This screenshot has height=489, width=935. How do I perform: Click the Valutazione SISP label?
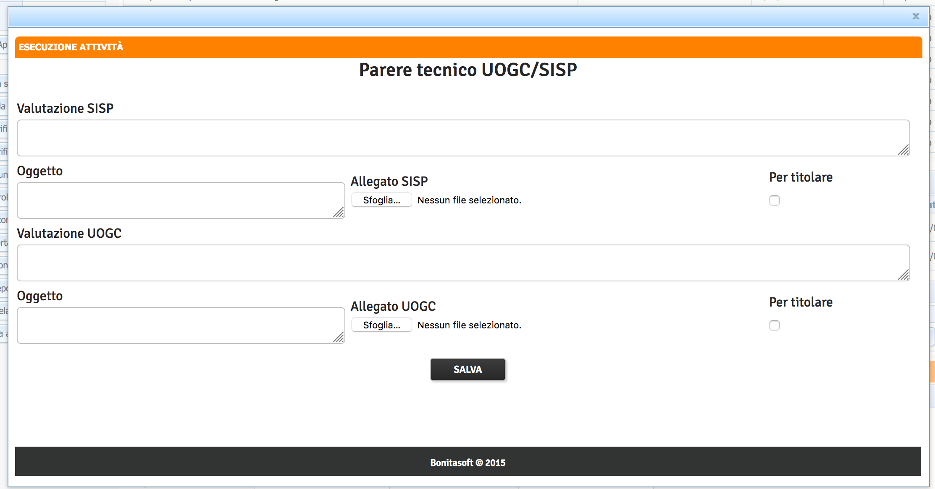(x=65, y=108)
